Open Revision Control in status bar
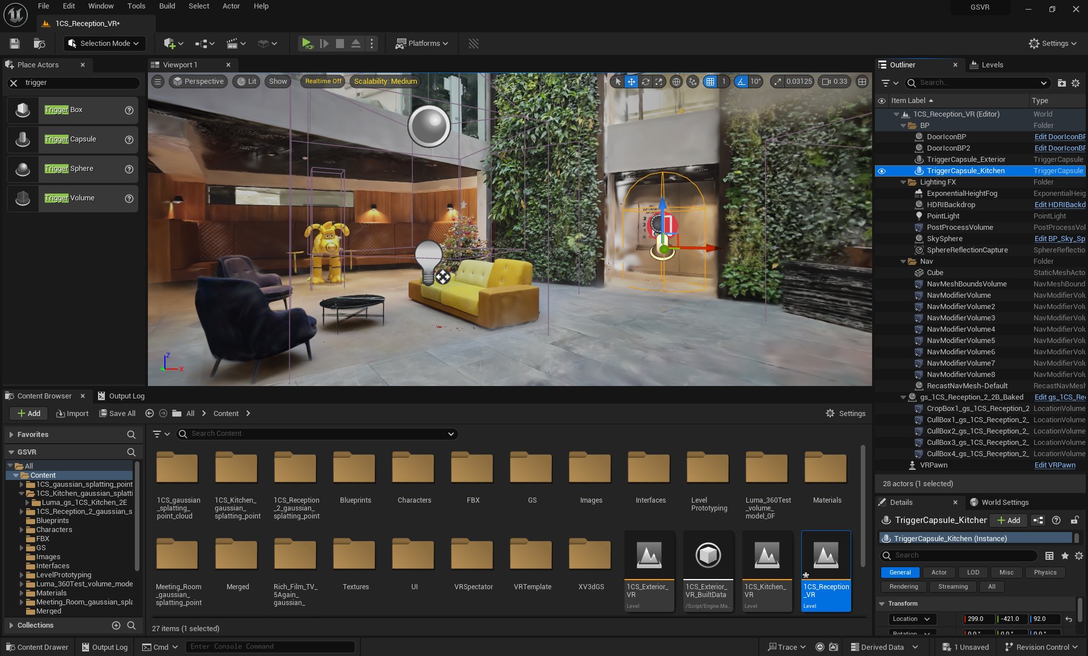The height and width of the screenshot is (656, 1088). click(1042, 648)
